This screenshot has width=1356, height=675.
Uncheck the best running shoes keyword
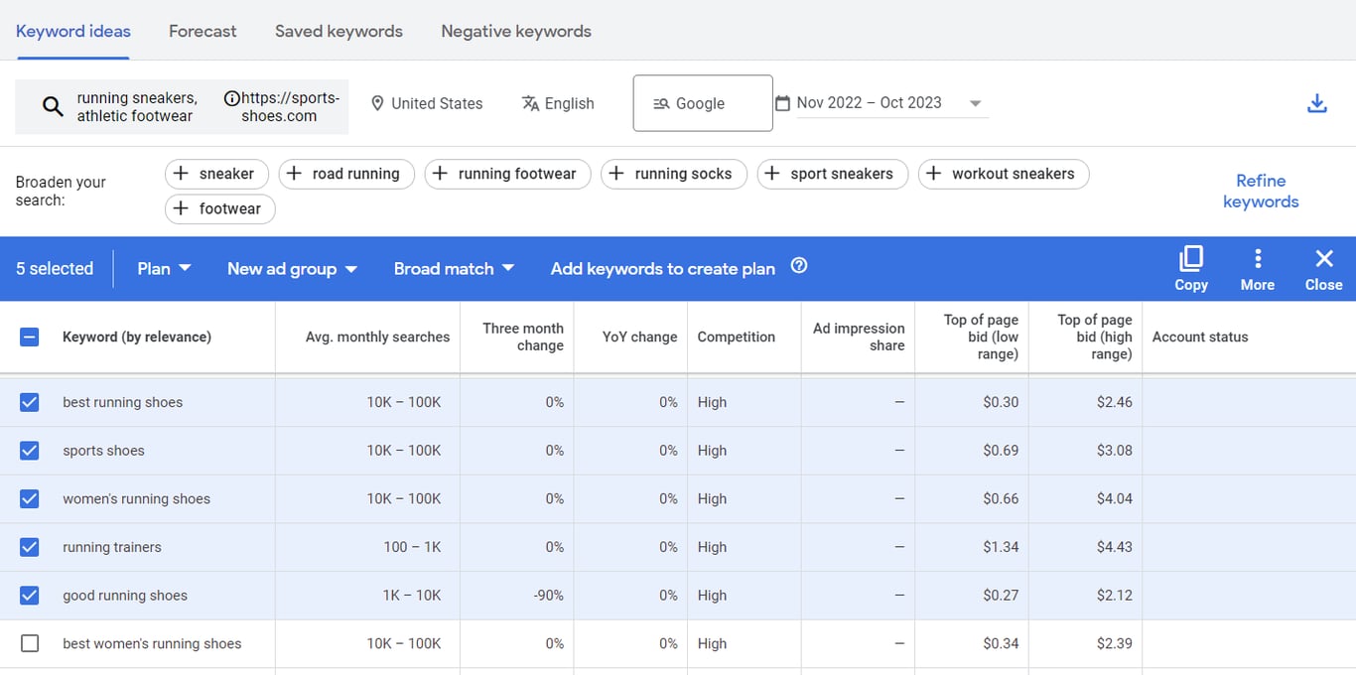click(29, 402)
